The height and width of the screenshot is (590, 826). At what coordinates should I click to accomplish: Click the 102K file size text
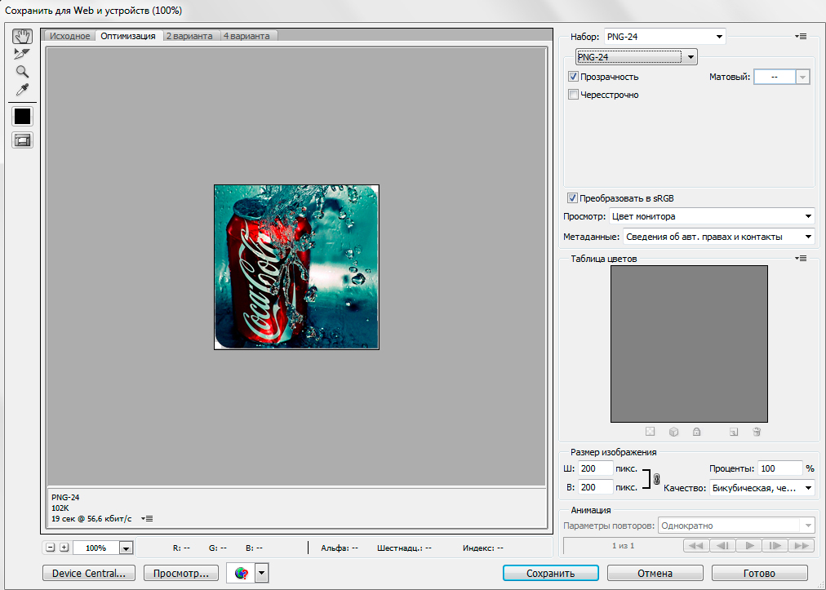[x=60, y=508]
